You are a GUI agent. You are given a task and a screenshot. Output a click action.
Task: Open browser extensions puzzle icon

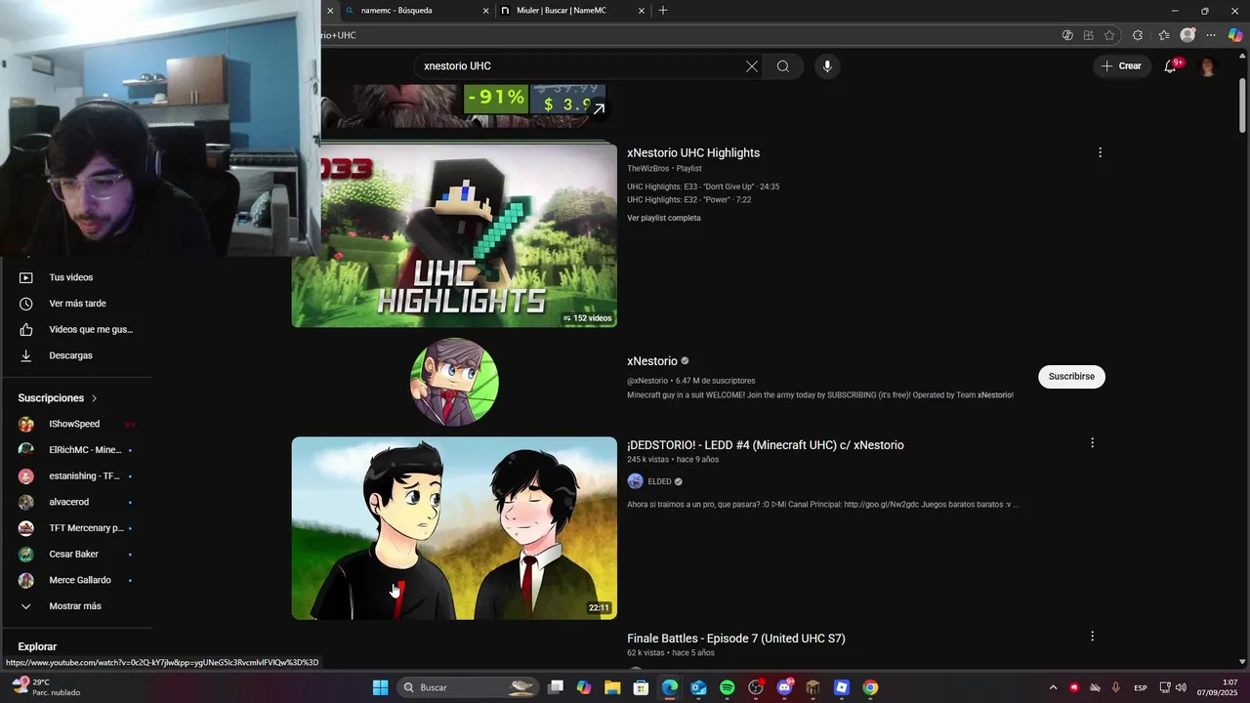pyautogui.click(x=1138, y=35)
